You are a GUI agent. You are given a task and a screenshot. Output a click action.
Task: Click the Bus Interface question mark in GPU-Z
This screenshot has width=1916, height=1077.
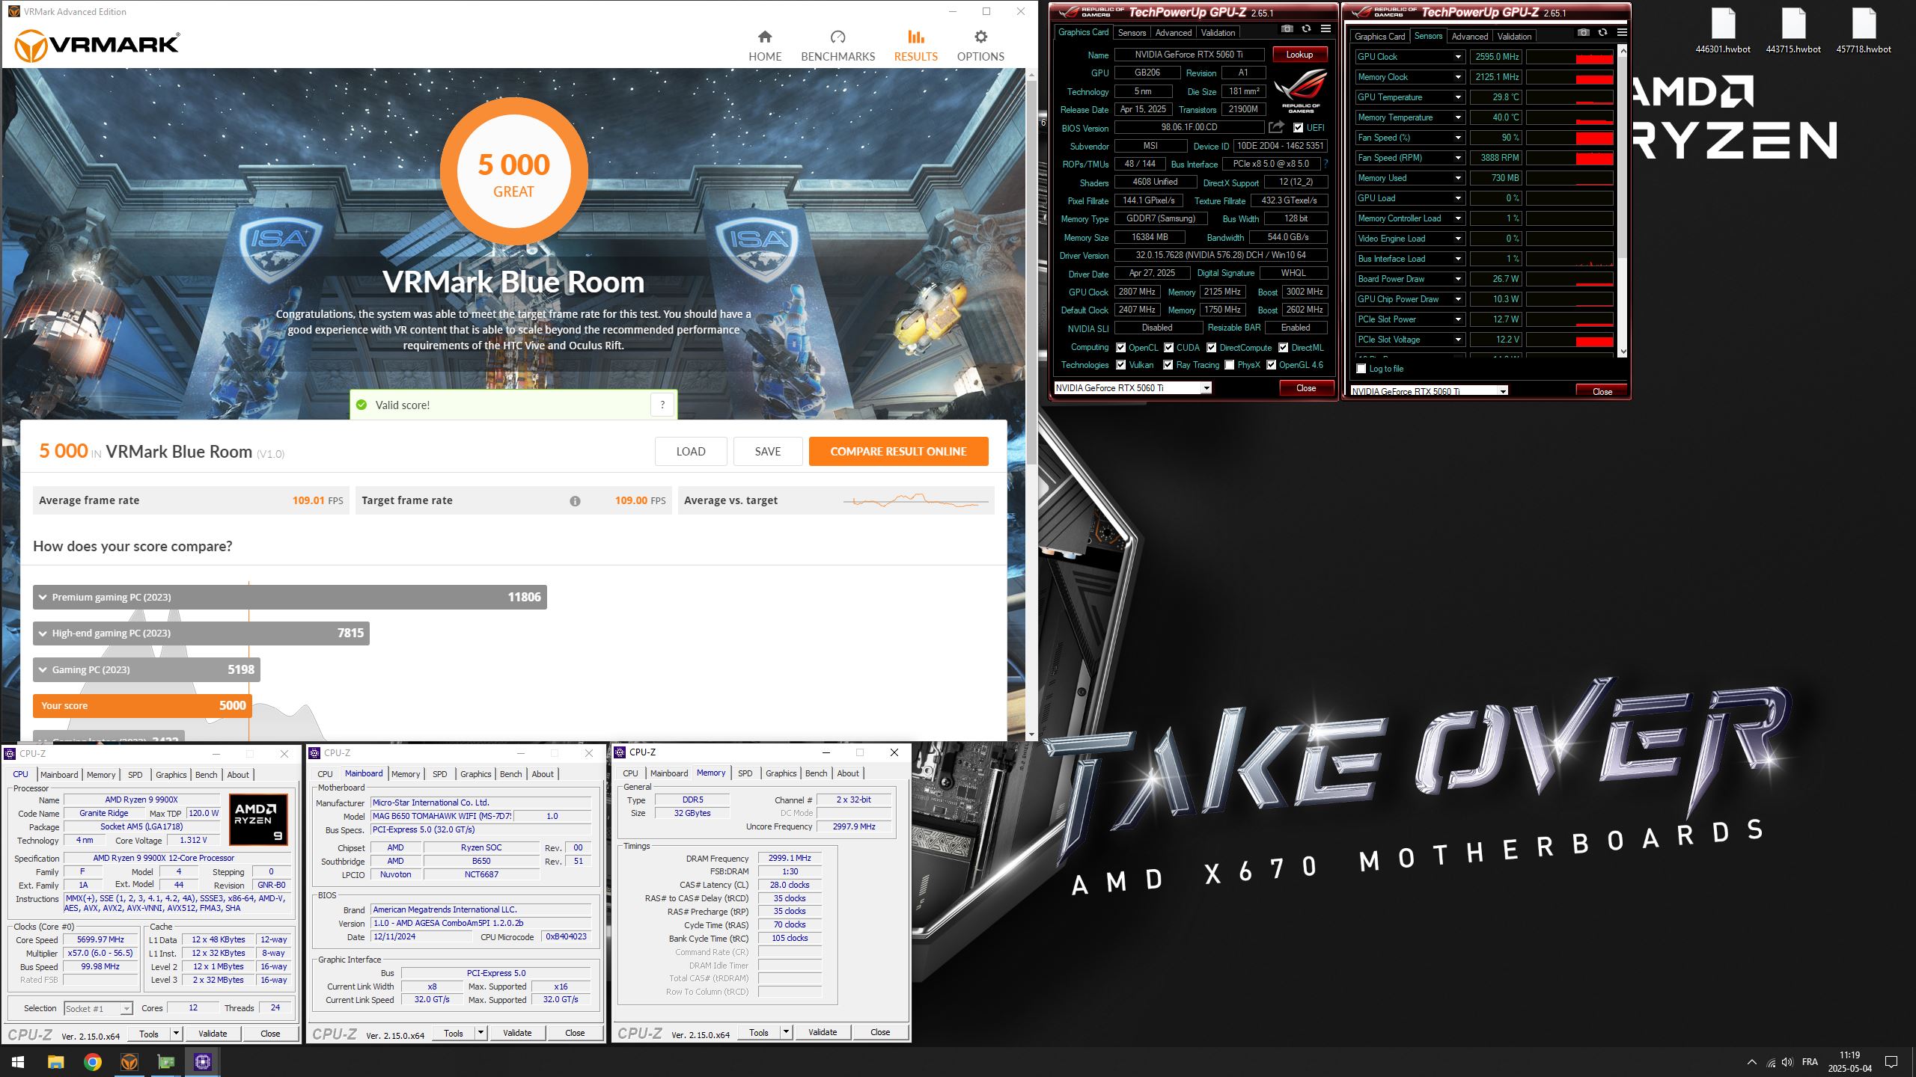pos(1325,164)
